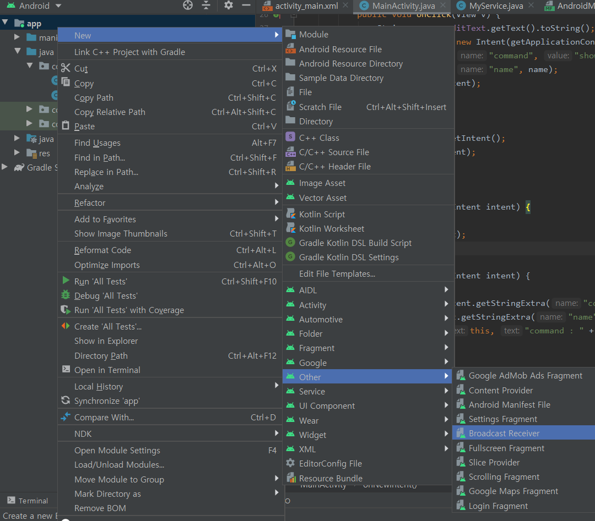
Task: Expand the Gradle Scripts node arrow
Action: click(4, 167)
